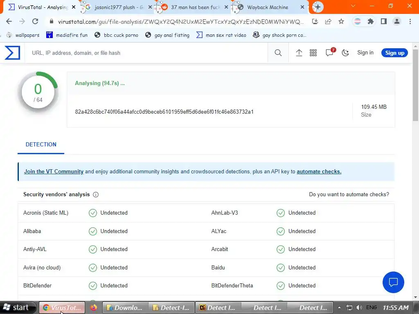
Task: Click the automate checks link
Action: coord(319,171)
